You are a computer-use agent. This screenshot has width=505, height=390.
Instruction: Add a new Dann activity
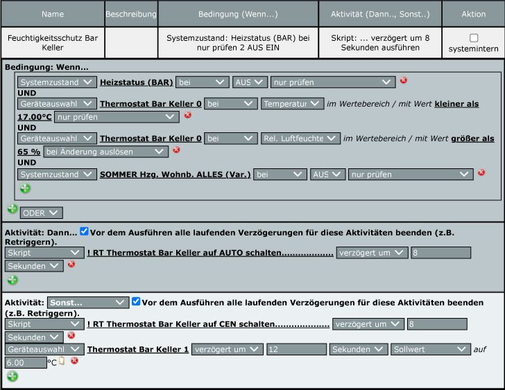12,280
